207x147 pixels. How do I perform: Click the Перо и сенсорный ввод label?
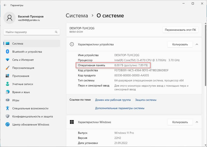pyautogui.click(x=94, y=86)
